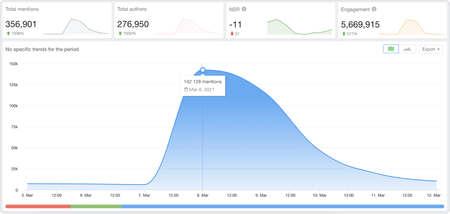Open the Export dropdown
The height and width of the screenshot is (214, 450).
click(431, 49)
